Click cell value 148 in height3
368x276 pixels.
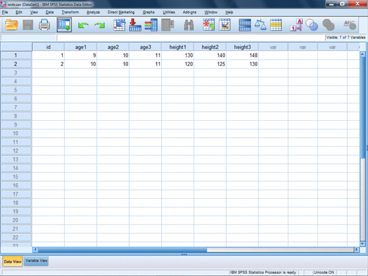click(x=242, y=55)
